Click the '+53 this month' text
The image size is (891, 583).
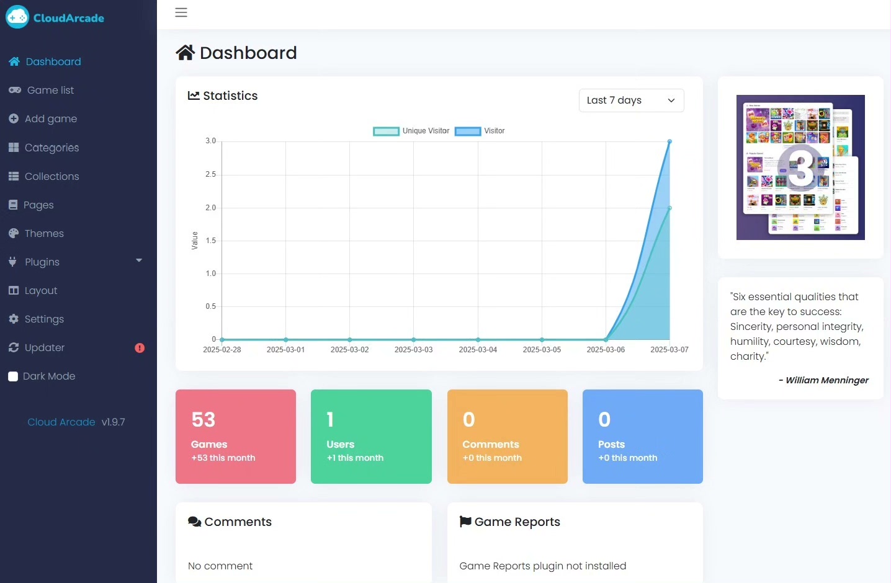click(223, 458)
